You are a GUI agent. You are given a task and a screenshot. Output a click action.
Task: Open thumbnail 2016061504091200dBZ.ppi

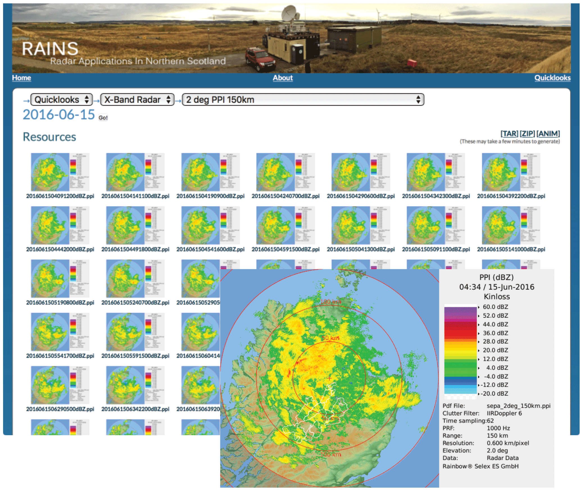60,172
